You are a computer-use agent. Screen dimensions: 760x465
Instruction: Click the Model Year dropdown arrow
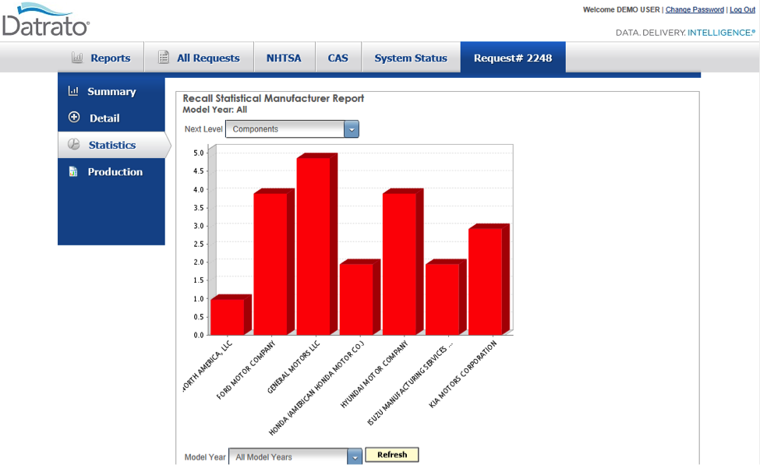pos(355,456)
